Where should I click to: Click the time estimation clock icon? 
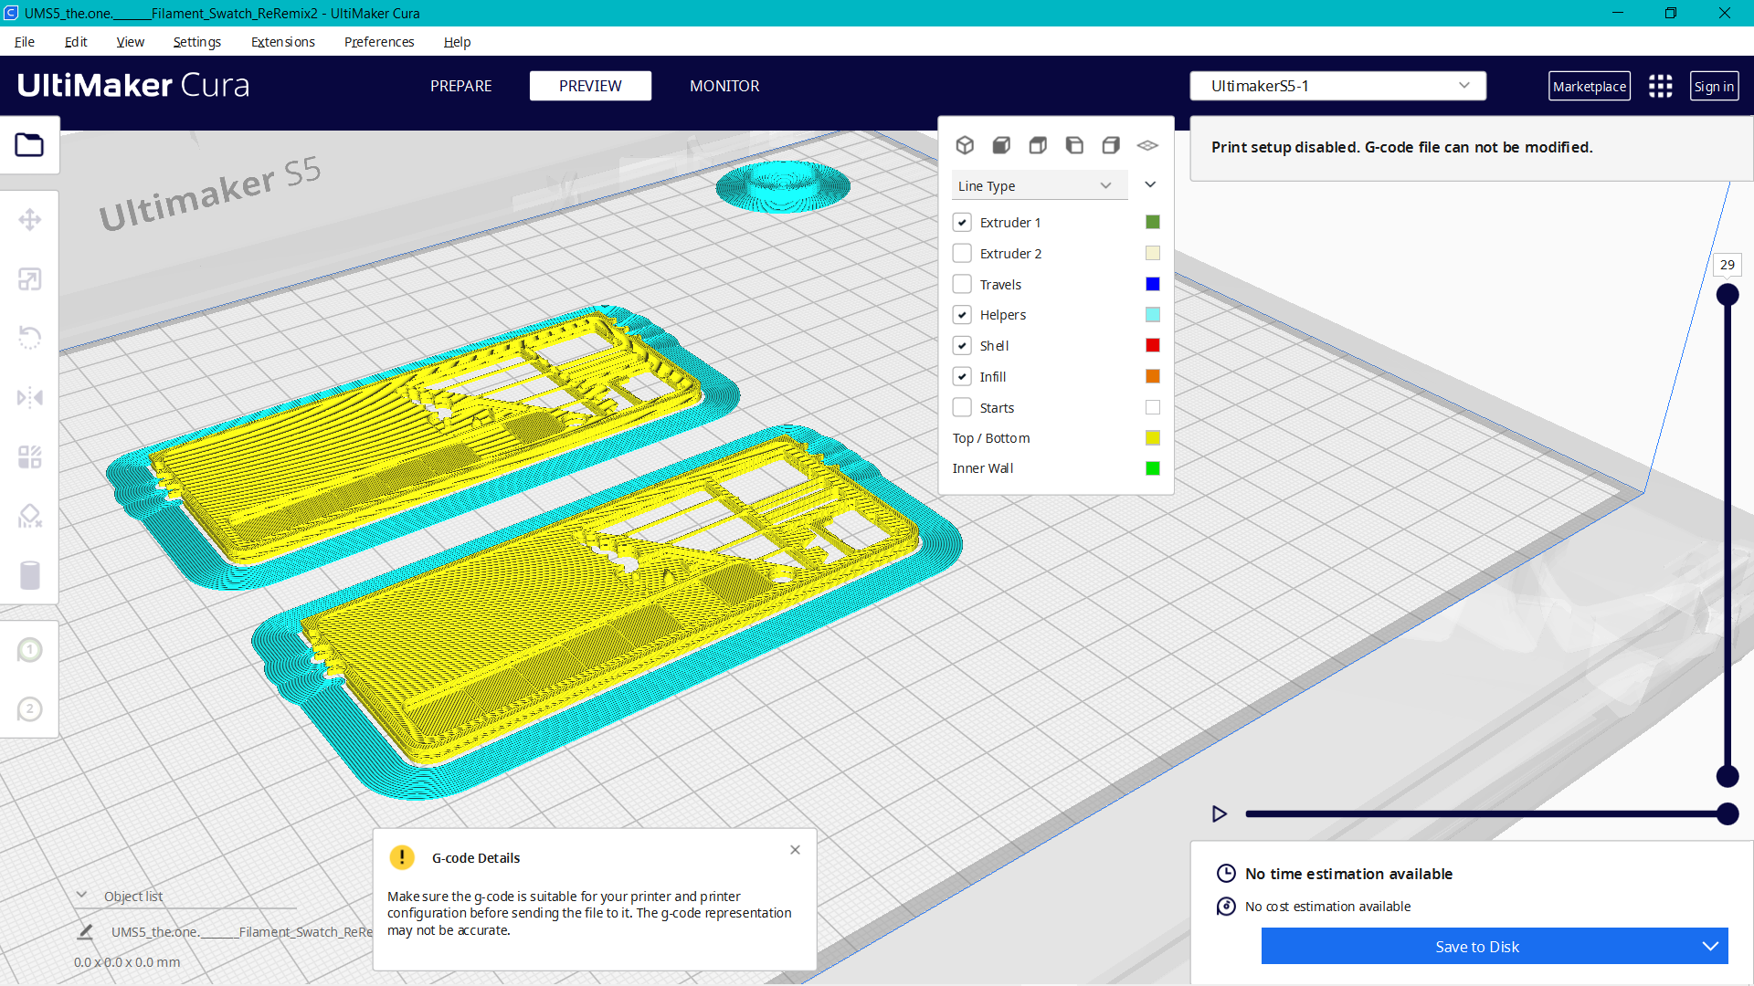(x=1226, y=874)
